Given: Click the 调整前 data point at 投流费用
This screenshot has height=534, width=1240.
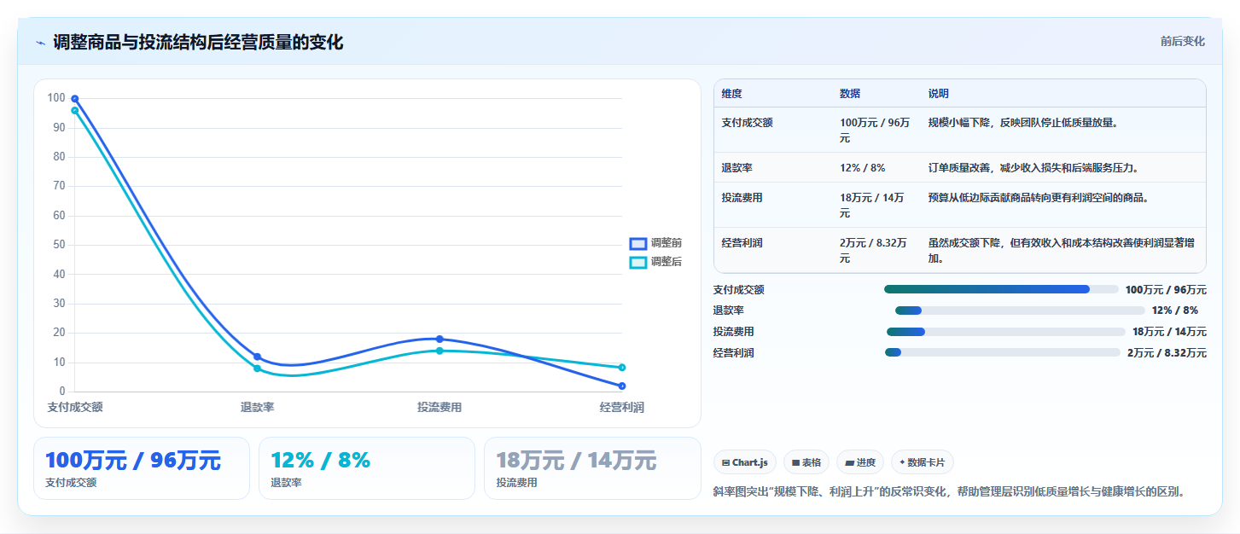Looking at the screenshot, I should (x=440, y=340).
